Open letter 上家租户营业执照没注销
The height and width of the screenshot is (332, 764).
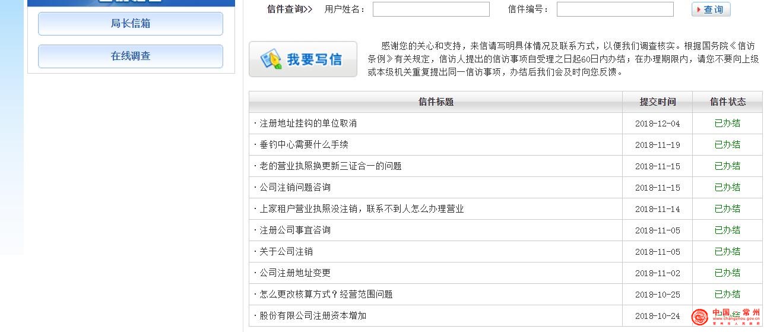coord(362,209)
